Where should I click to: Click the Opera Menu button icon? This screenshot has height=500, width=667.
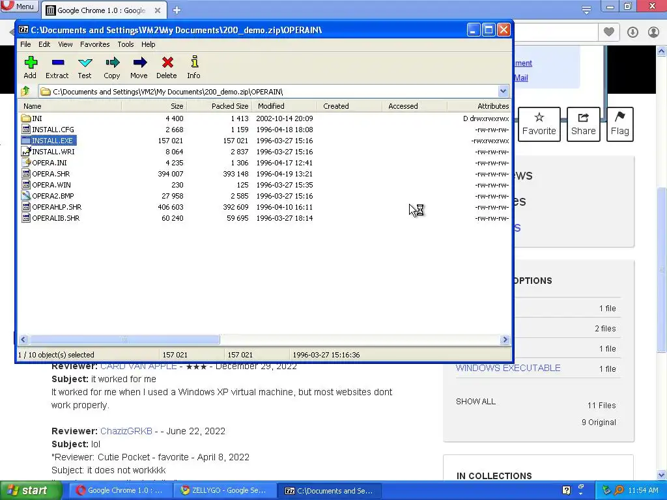[19, 7]
